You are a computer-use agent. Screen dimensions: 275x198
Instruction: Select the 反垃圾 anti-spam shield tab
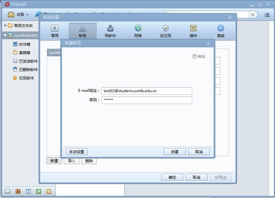165,31
